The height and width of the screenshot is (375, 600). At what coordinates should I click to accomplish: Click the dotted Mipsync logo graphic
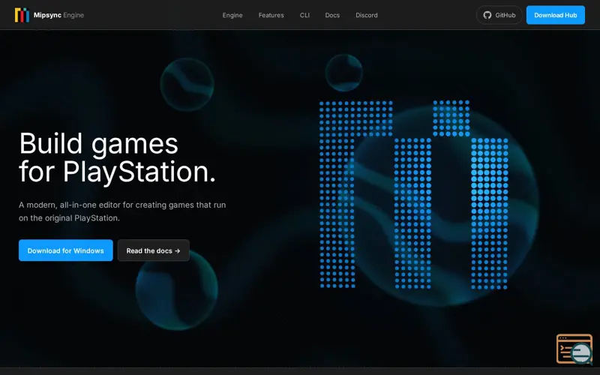(x=414, y=194)
